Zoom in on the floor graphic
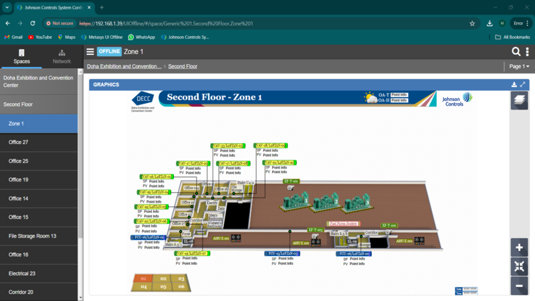The width and height of the screenshot is (535, 301). pos(519,247)
